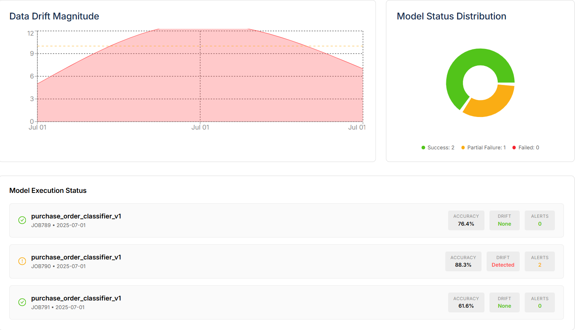Click the green check icon for JOB789
Viewport: 575px width, 330px height.
22,220
